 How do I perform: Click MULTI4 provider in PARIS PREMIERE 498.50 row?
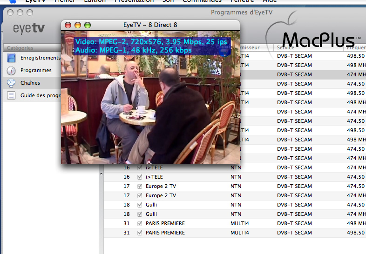(x=240, y=233)
